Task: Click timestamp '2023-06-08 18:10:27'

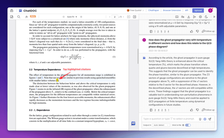Action: pos(158,51)
